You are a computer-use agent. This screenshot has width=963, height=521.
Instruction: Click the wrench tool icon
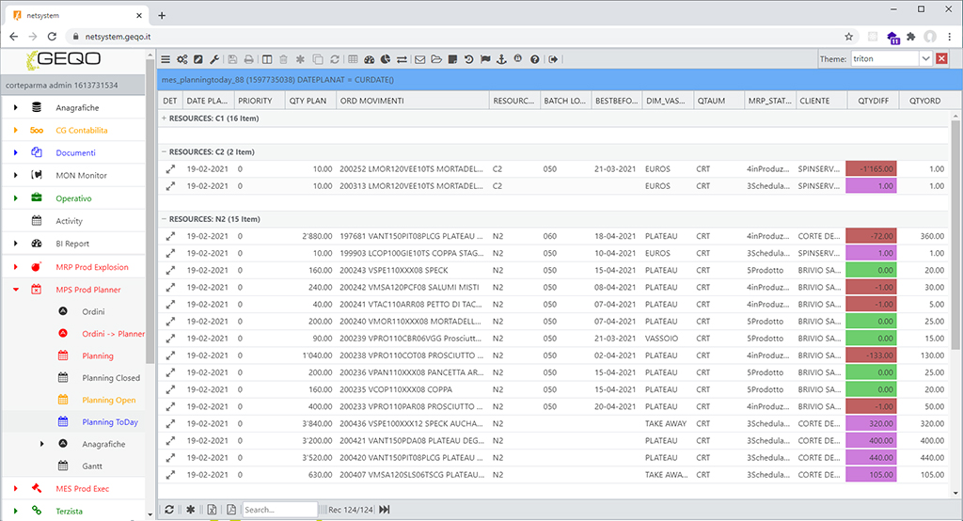pyautogui.click(x=214, y=59)
